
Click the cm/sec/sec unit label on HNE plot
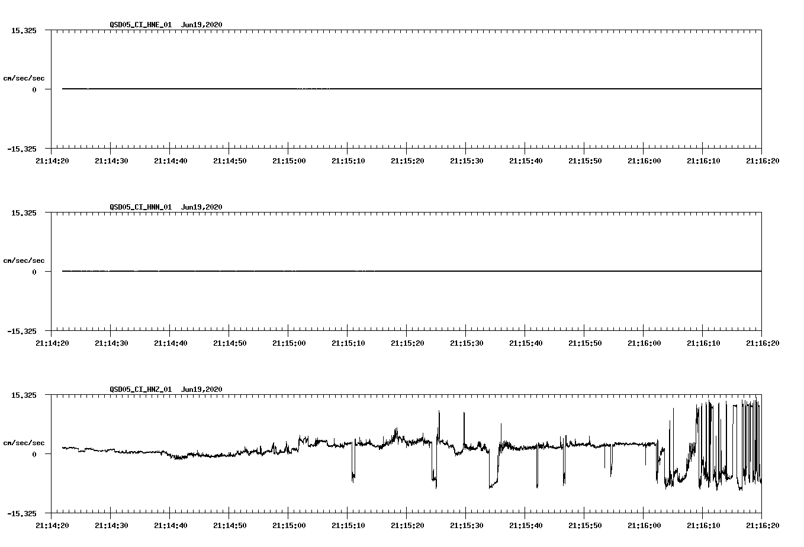click(x=24, y=78)
